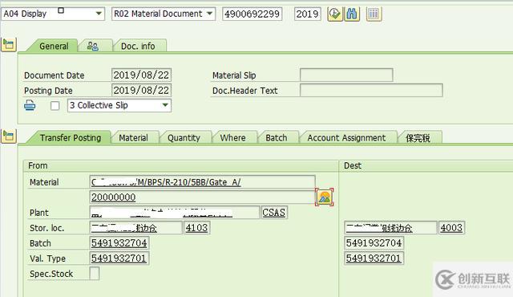Click the document year 2019 field

pyautogui.click(x=307, y=14)
